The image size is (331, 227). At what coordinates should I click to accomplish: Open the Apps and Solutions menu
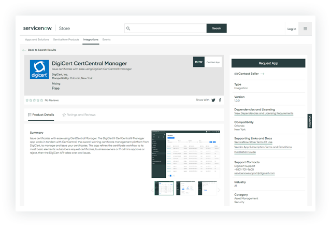tap(37, 39)
